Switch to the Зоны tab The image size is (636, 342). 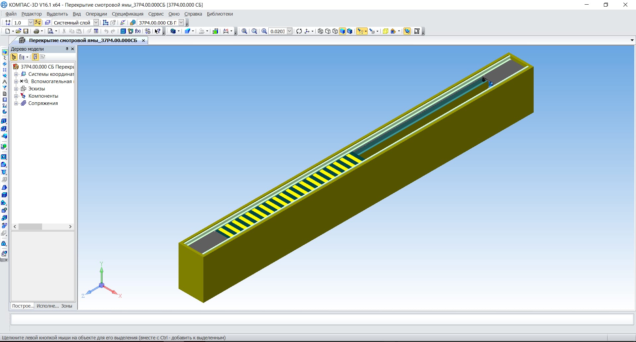tap(67, 306)
